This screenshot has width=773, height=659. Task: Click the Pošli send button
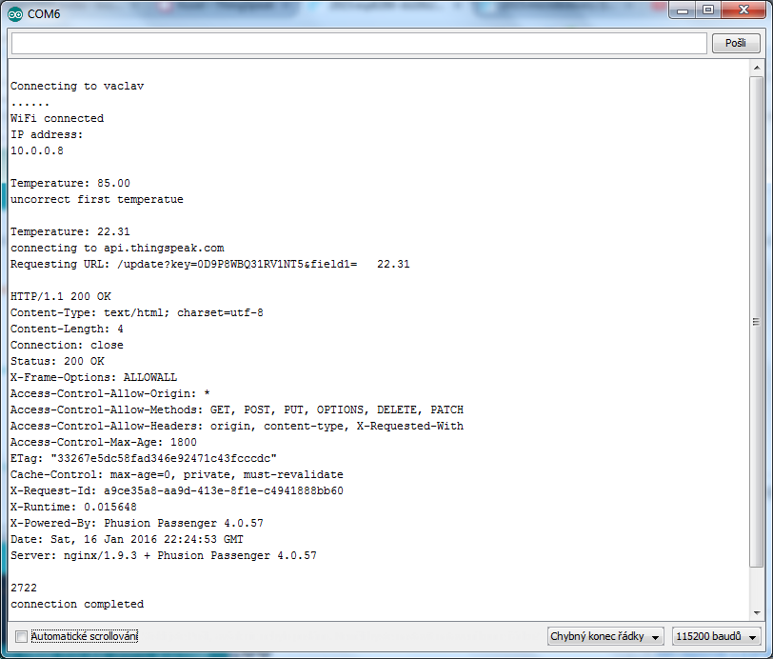point(736,43)
